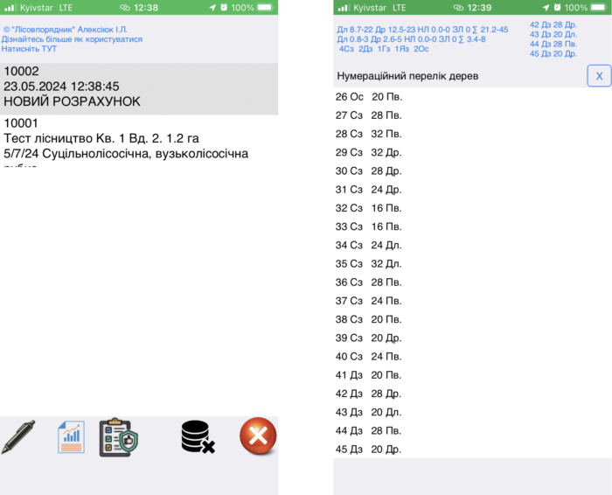
Task: Tap the pen edit icon
Action: coord(17,436)
